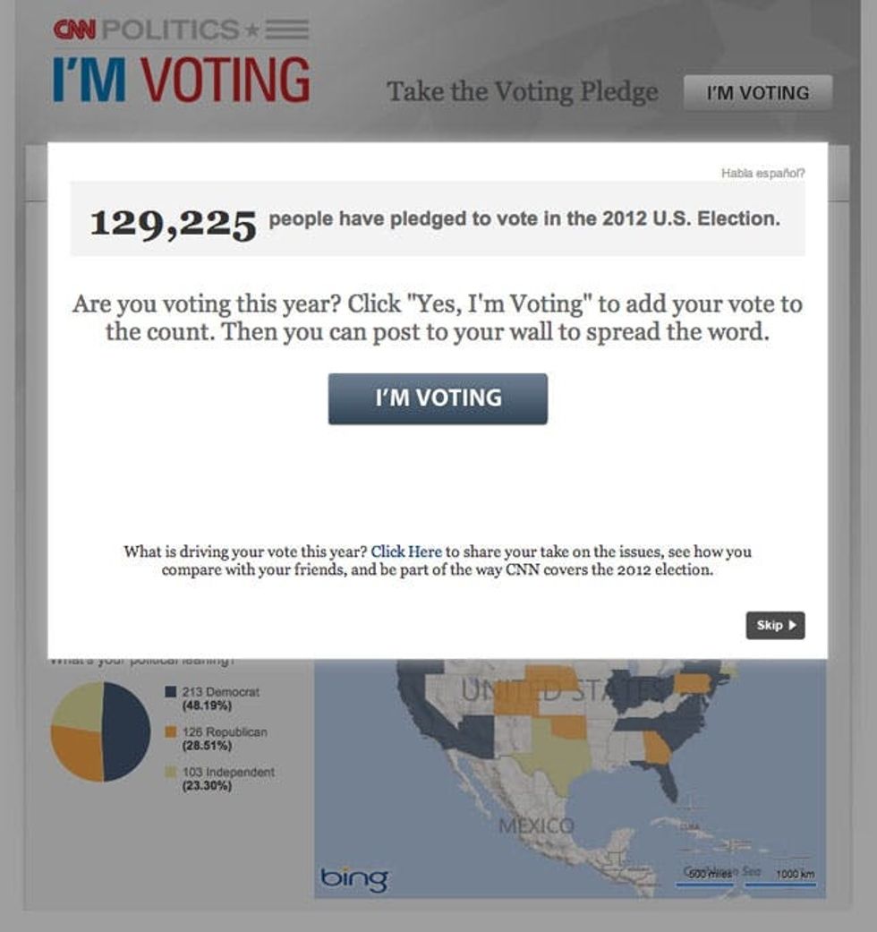Open the Habla español? link
The height and width of the screenshot is (932, 877).
[x=762, y=173]
